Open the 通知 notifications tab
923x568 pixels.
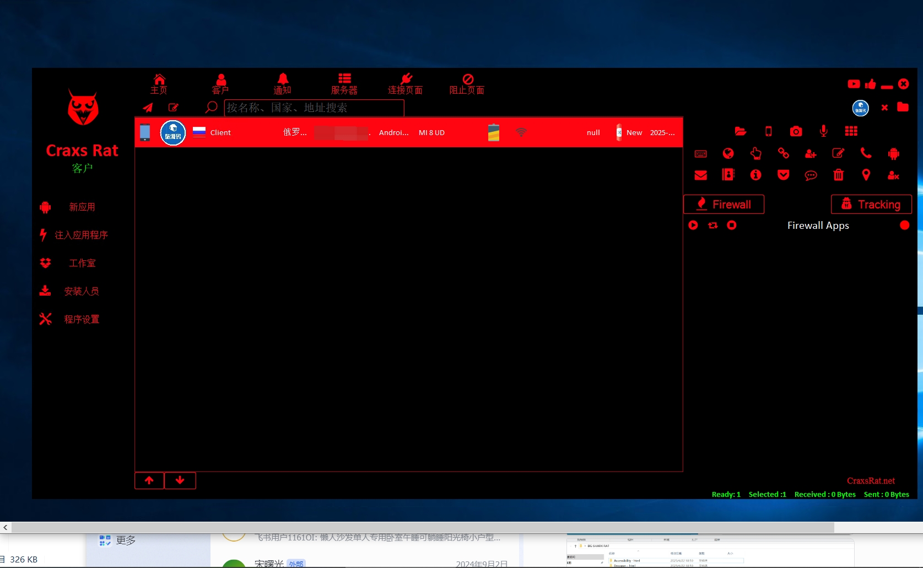pyautogui.click(x=283, y=84)
